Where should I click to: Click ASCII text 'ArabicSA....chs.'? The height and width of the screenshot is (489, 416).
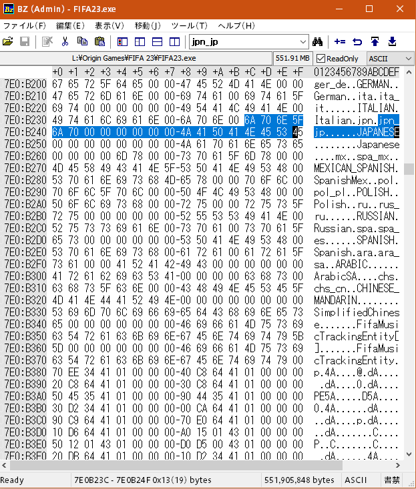357,276
